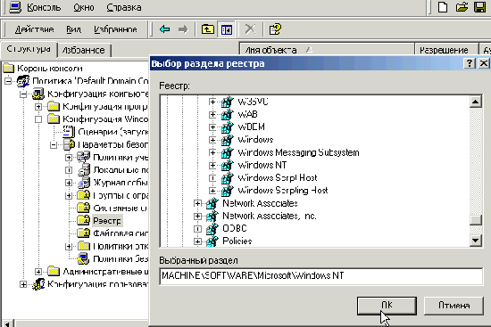This screenshot has width=491, height=327.
Task: Click the Save console diskette icon
Action: point(479,7)
